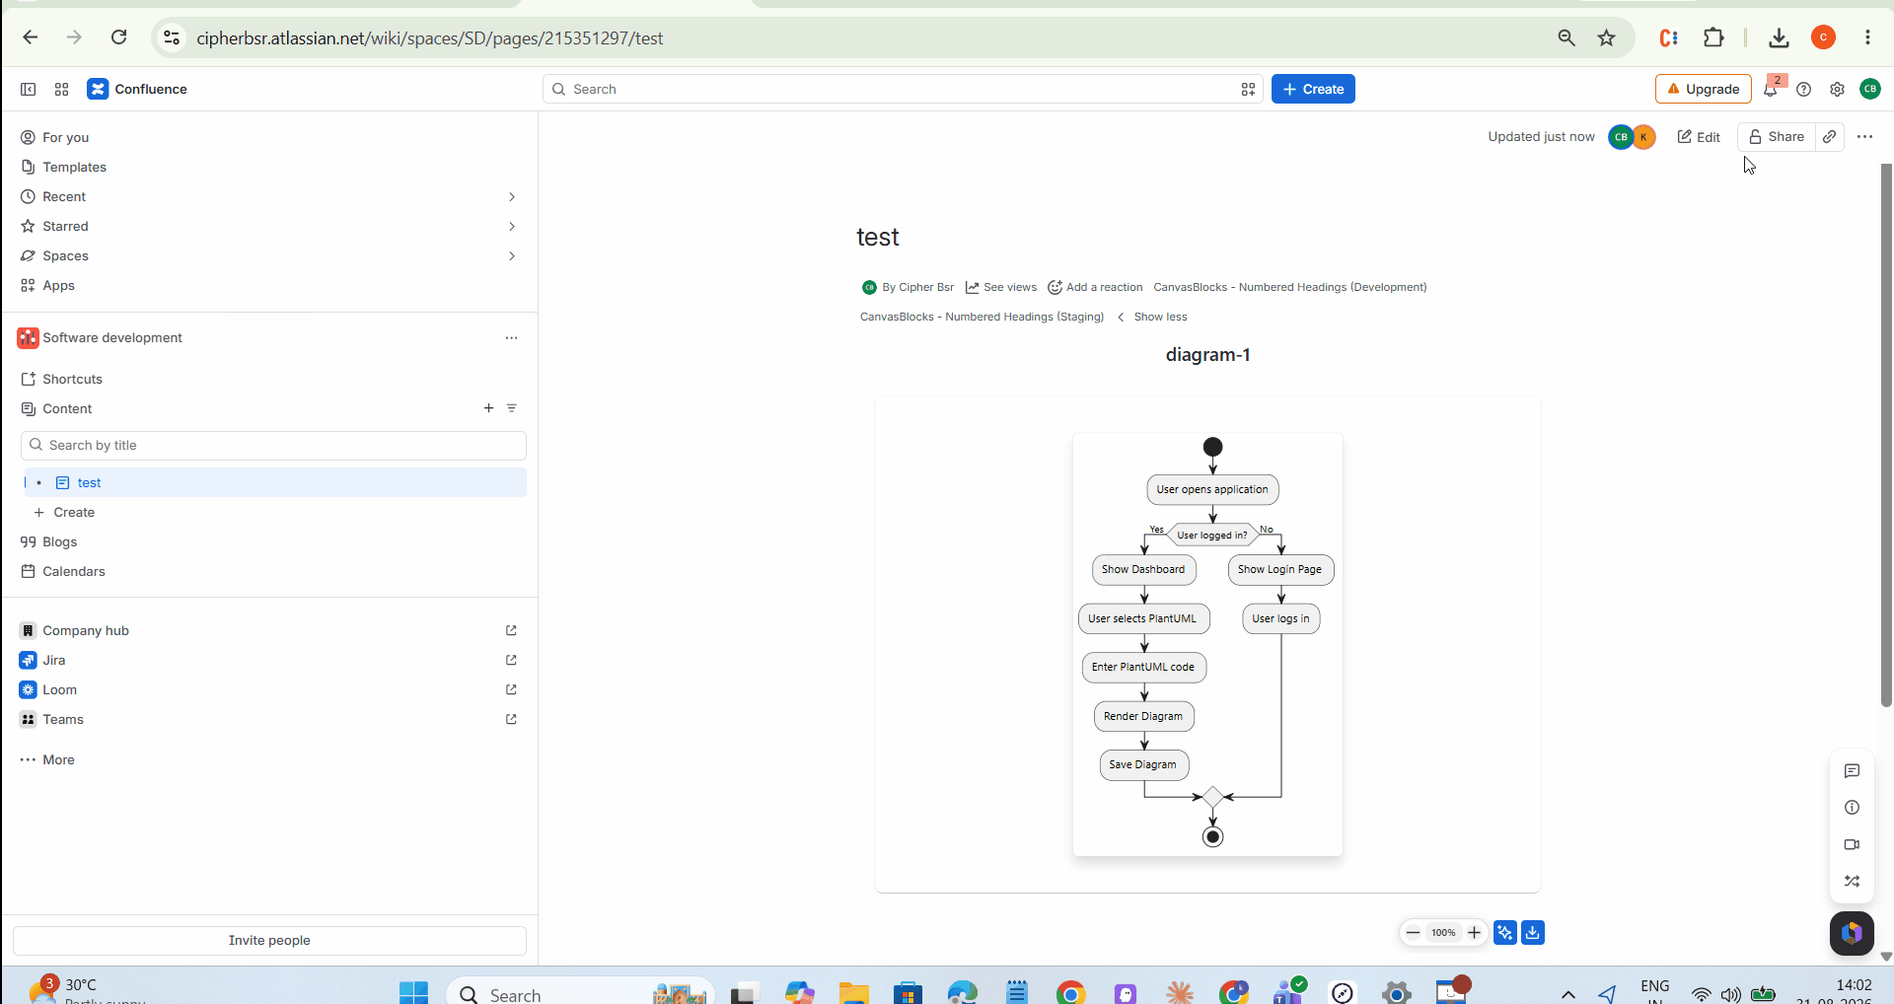Expand the Starred section
The height and width of the screenshot is (1004, 1894).
click(x=511, y=226)
